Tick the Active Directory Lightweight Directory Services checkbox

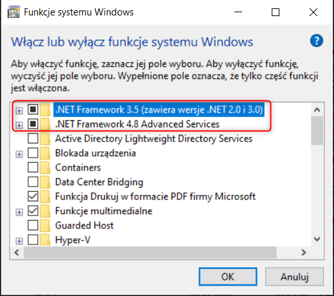(x=33, y=138)
